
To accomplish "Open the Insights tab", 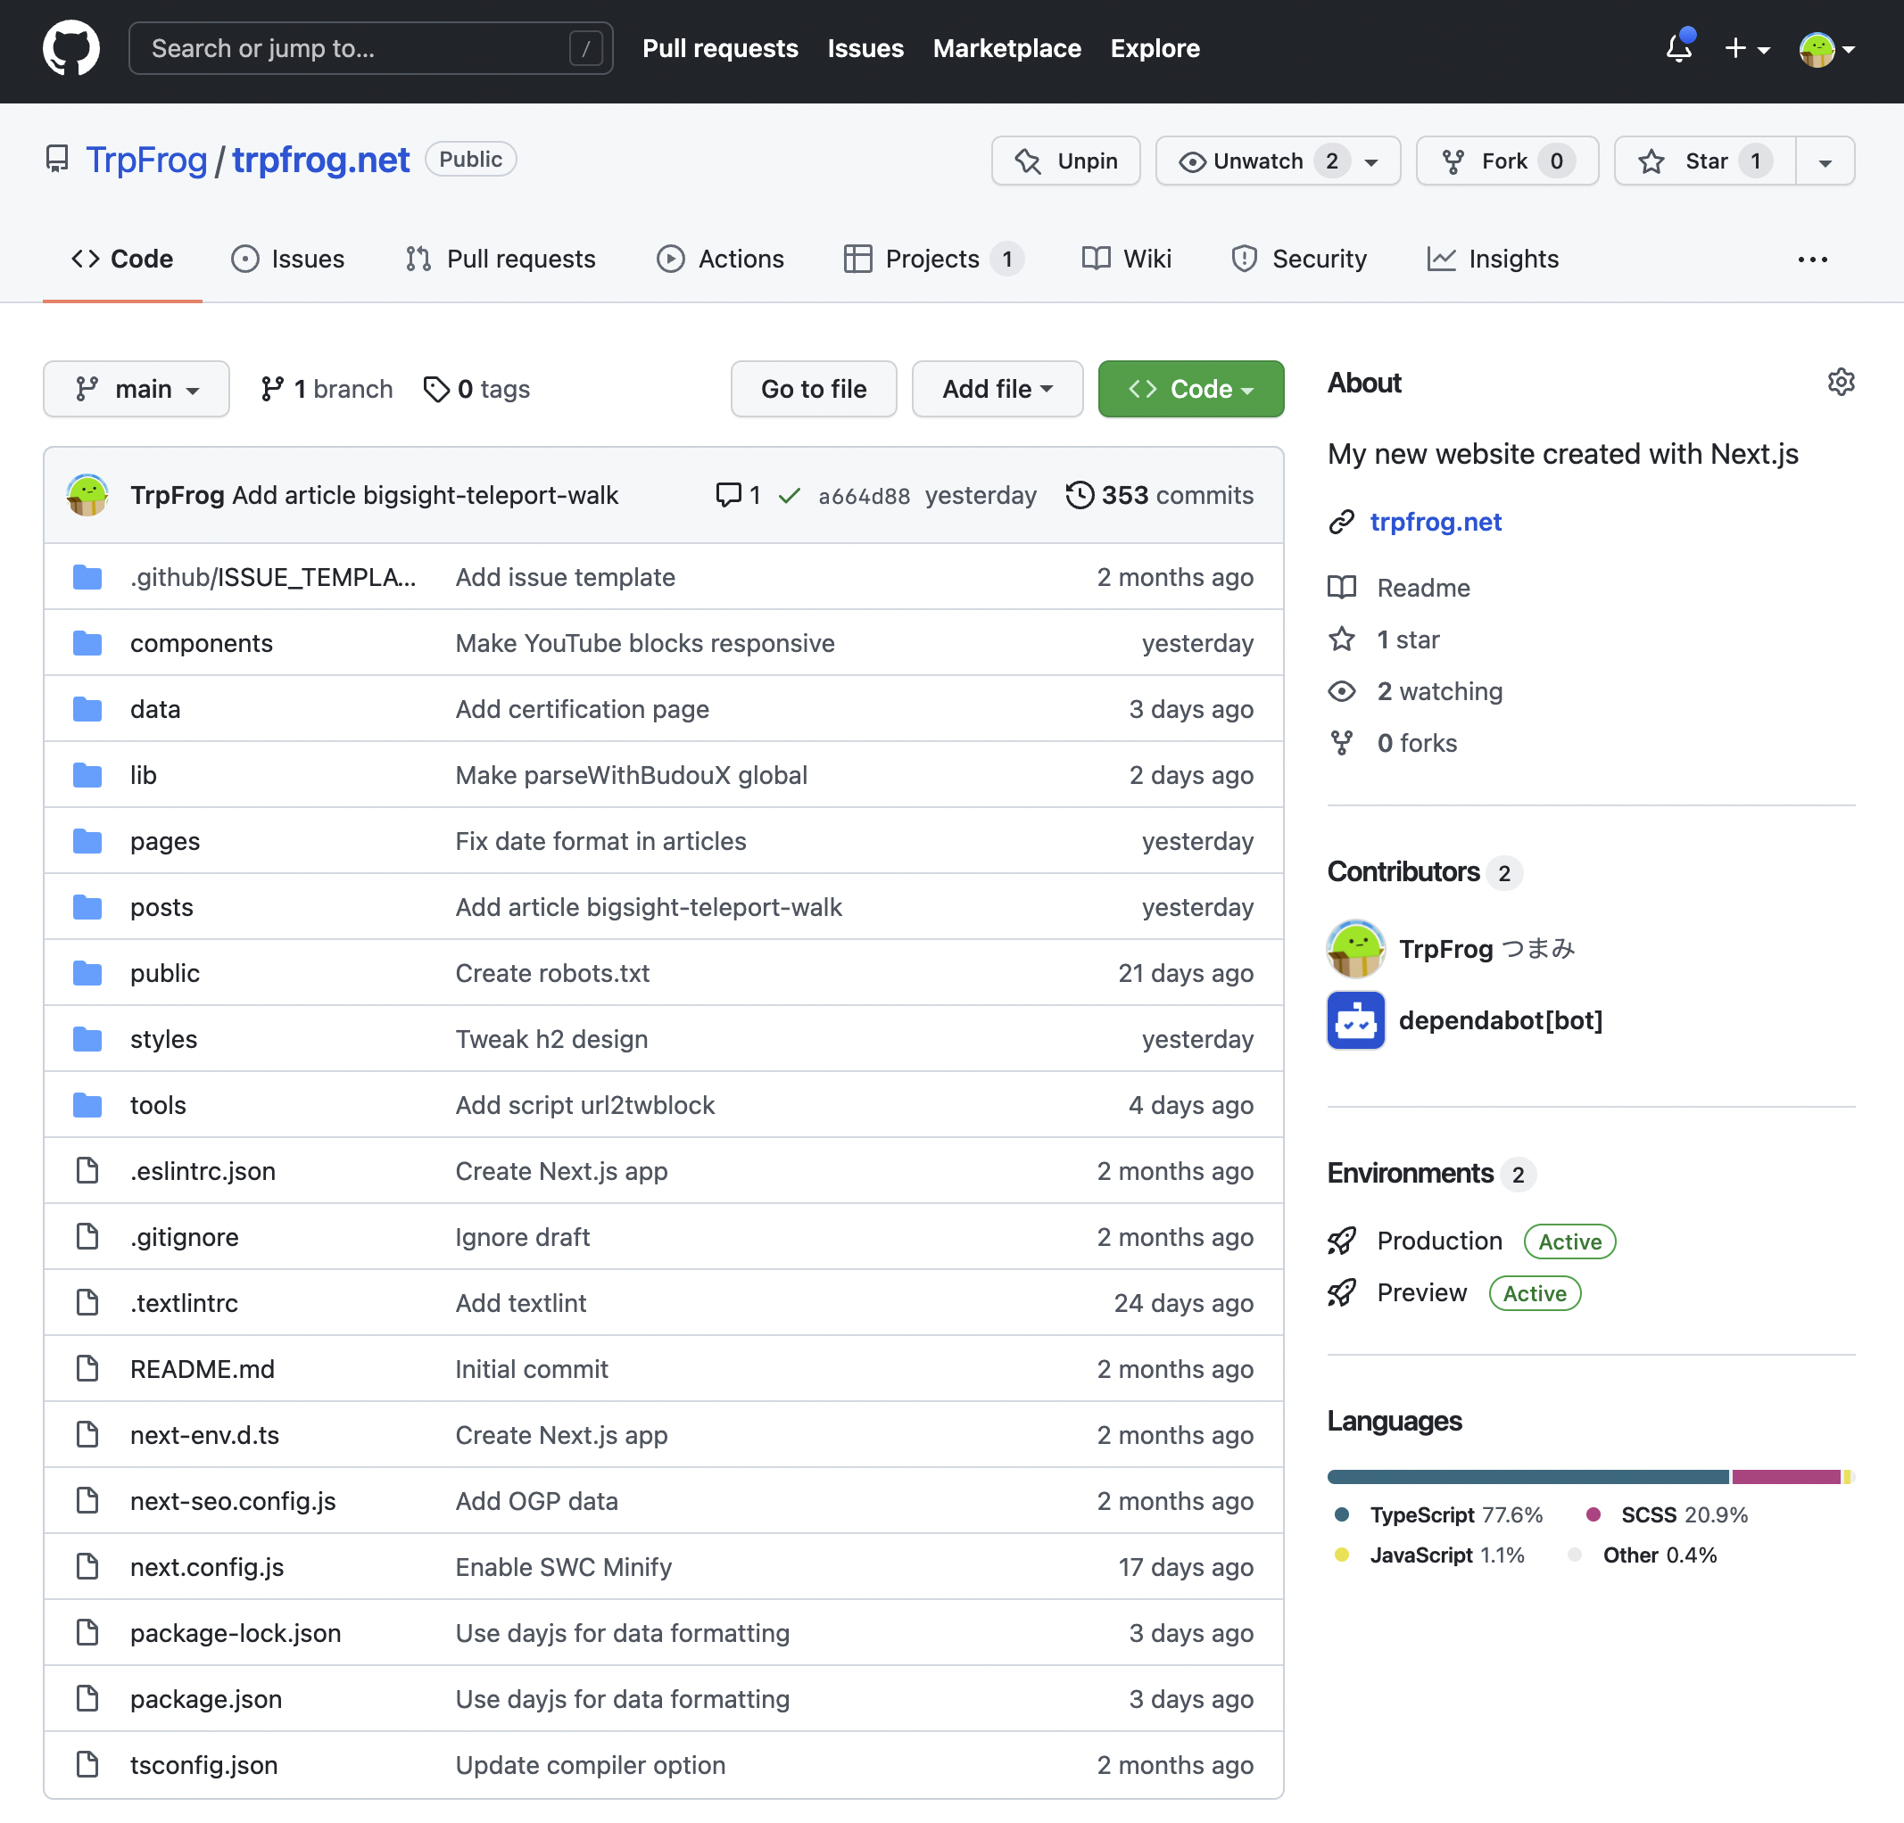I will [1492, 260].
